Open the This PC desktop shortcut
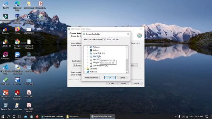The image size is (212, 119). tap(6, 5)
